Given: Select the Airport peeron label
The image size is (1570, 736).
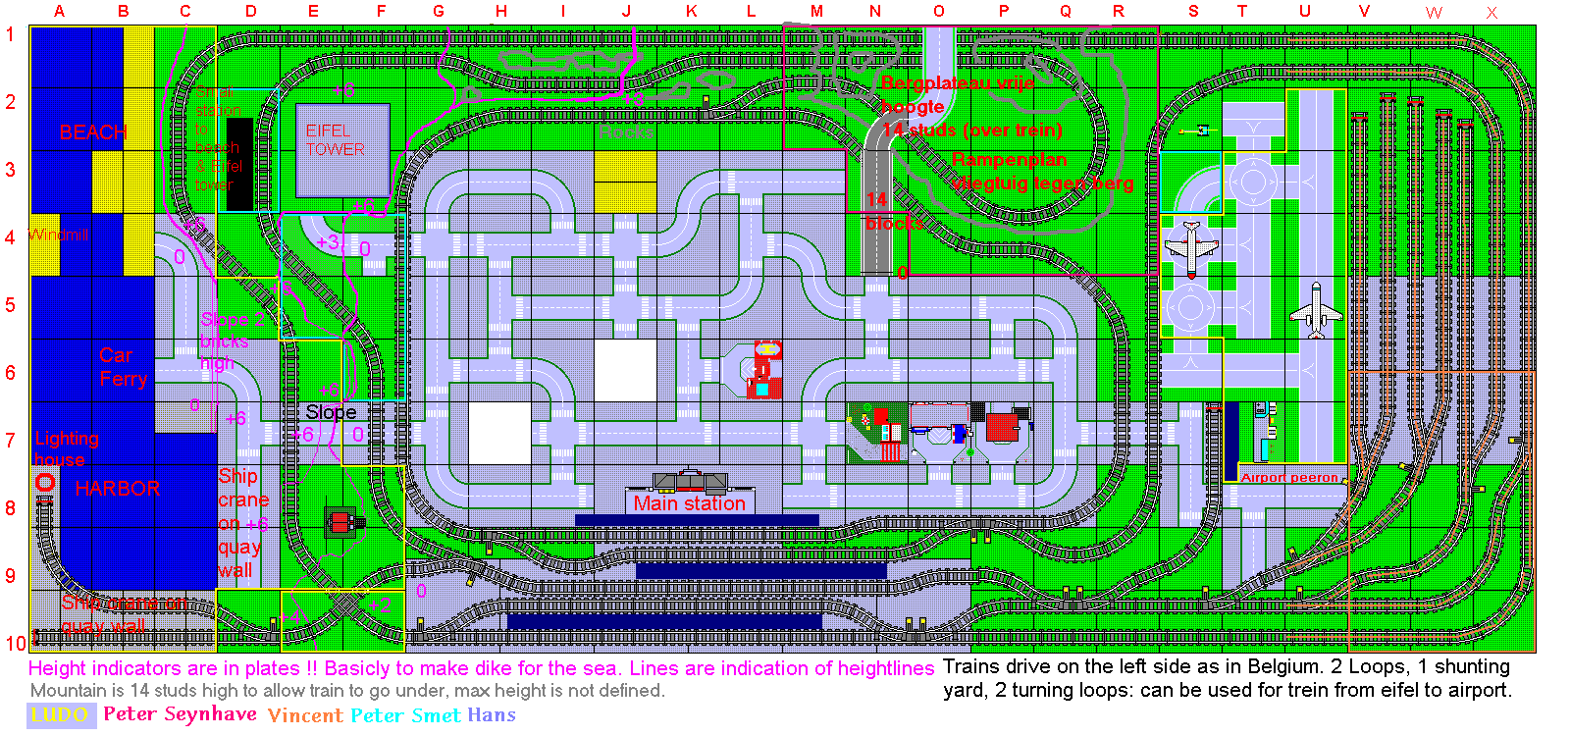Looking at the screenshot, I should (1289, 477).
